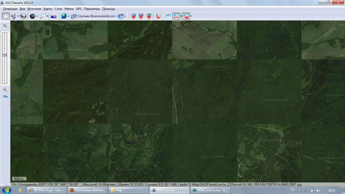Viewport: 345px width, 194px height.
Task: Toggle the GPS track recording button
Action: 176,16
